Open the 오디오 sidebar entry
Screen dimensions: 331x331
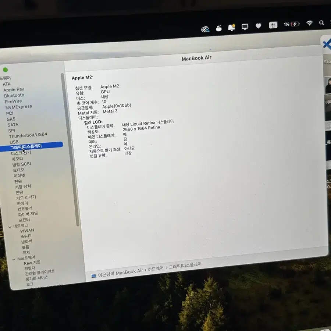[x=19, y=170]
